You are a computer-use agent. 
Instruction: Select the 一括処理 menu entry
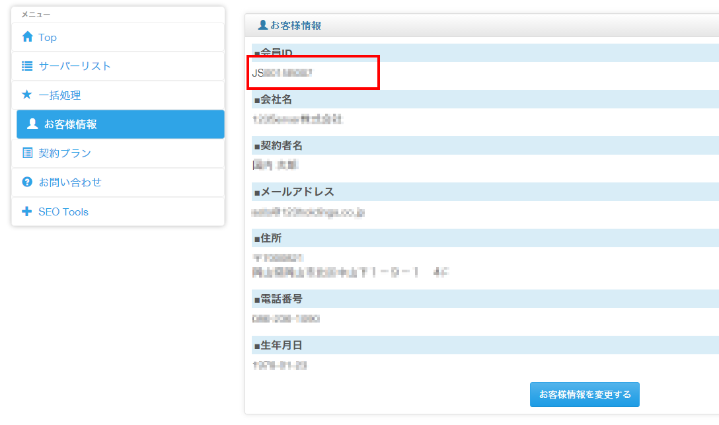pos(59,95)
